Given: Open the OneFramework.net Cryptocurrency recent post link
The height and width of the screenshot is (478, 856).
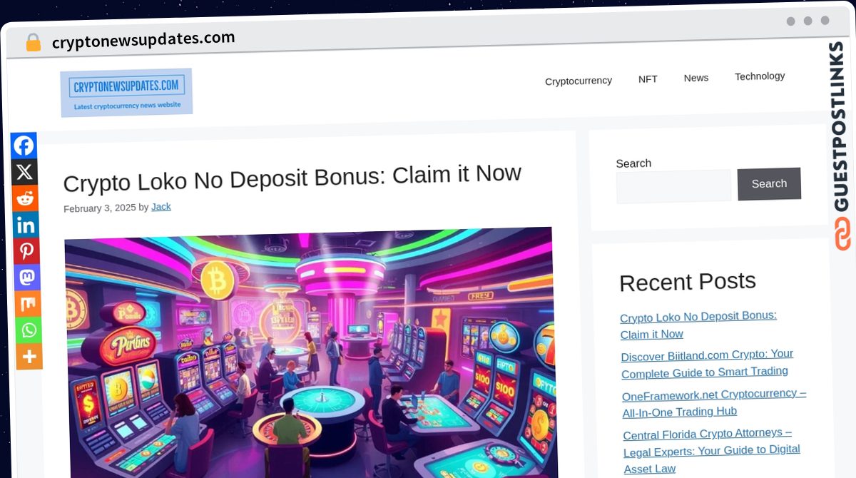Looking at the screenshot, I should [714, 402].
